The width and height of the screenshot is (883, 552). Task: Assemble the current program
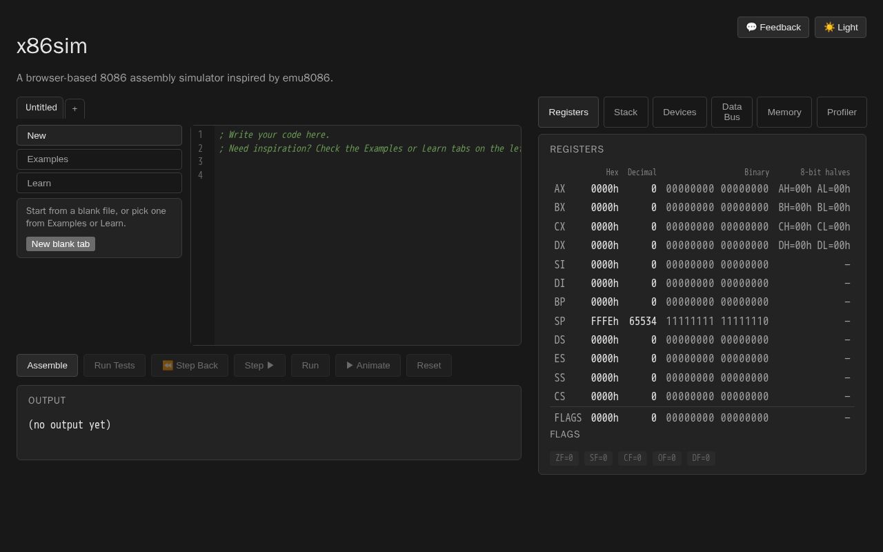pyautogui.click(x=47, y=366)
